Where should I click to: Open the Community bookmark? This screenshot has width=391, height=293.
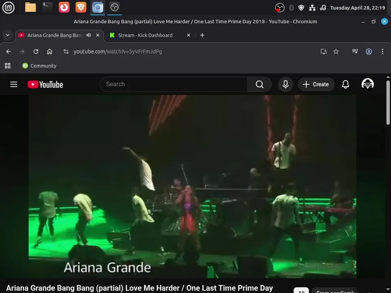40,66
